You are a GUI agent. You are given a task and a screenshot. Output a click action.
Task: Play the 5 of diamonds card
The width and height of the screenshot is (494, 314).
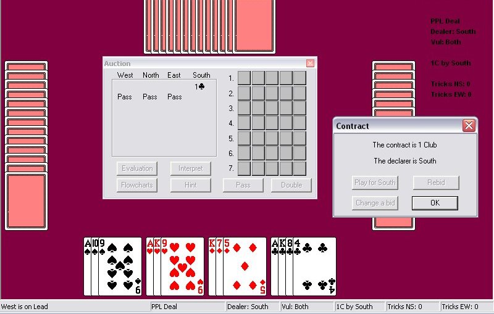tap(244, 266)
